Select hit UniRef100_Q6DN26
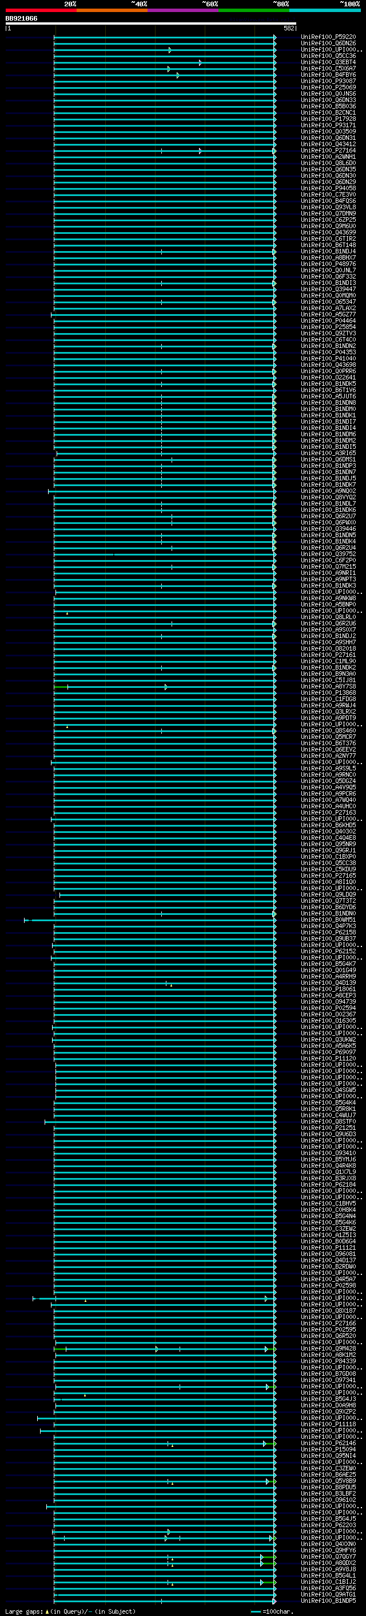This screenshot has width=366, height=1616. [x=328, y=44]
